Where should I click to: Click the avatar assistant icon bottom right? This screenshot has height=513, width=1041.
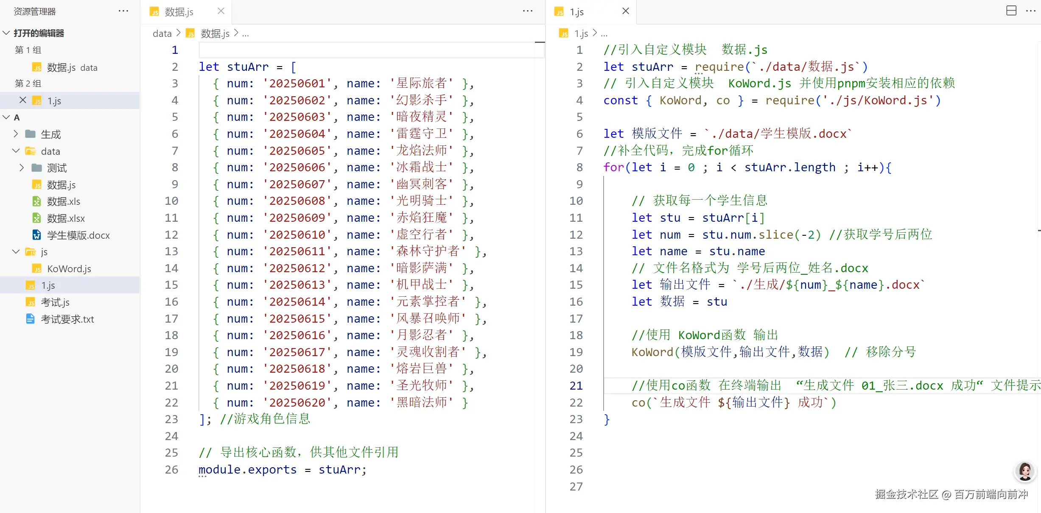1025,471
